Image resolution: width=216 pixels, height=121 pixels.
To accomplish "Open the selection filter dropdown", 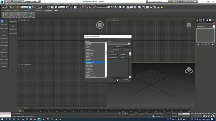I will click(x=24, y=7).
